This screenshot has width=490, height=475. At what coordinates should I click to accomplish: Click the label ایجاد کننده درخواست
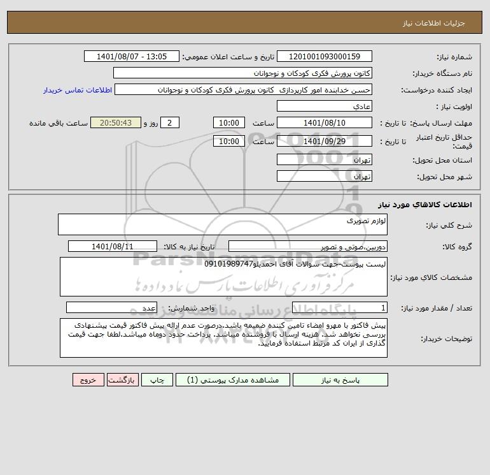coord(437,90)
